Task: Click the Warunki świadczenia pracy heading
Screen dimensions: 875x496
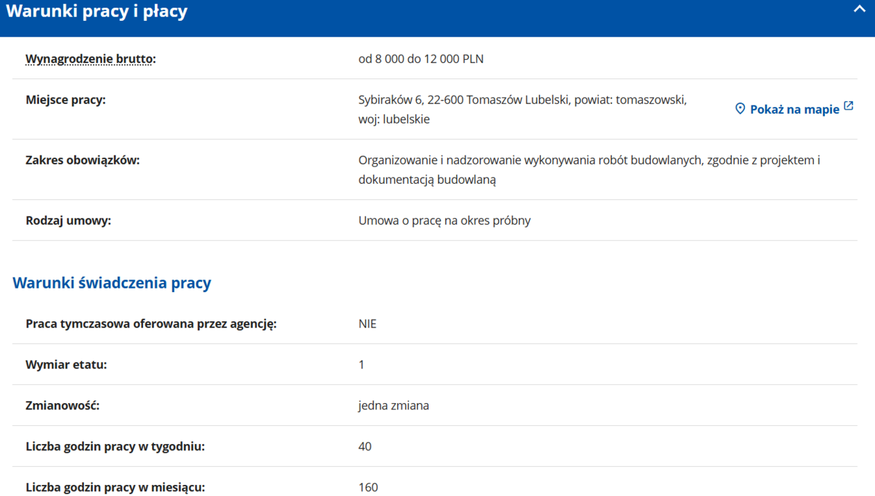Action: 112,283
